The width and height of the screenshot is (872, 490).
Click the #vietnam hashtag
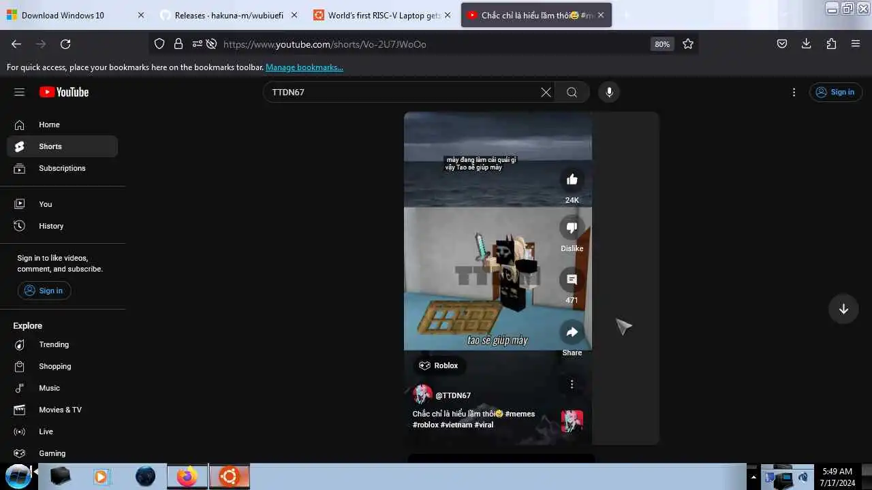pyautogui.click(x=456, y=425)
